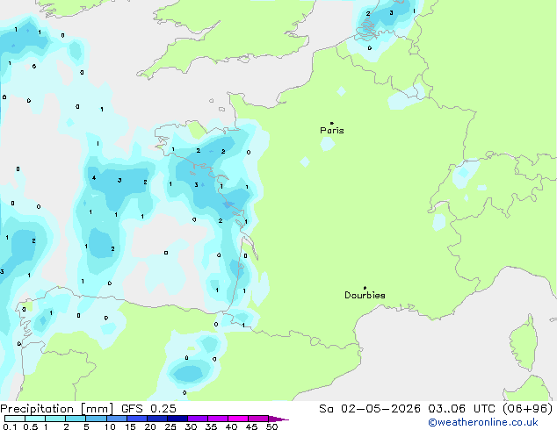This screenshot has height=430, width=557.
Task: Pick the 20–25 mm legend color swatch
Action: (157, 419)
